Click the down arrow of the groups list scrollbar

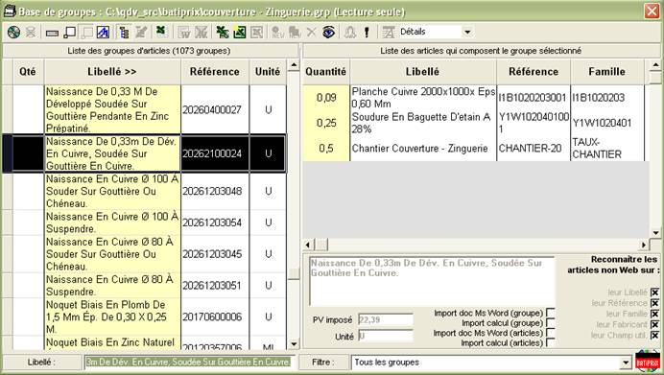294,344
